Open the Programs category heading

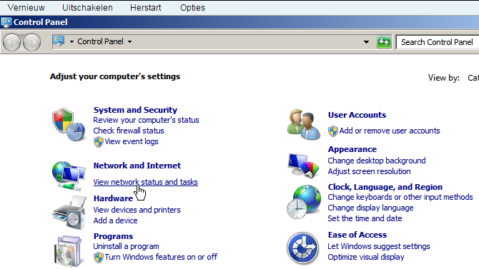tap(113, 236)
